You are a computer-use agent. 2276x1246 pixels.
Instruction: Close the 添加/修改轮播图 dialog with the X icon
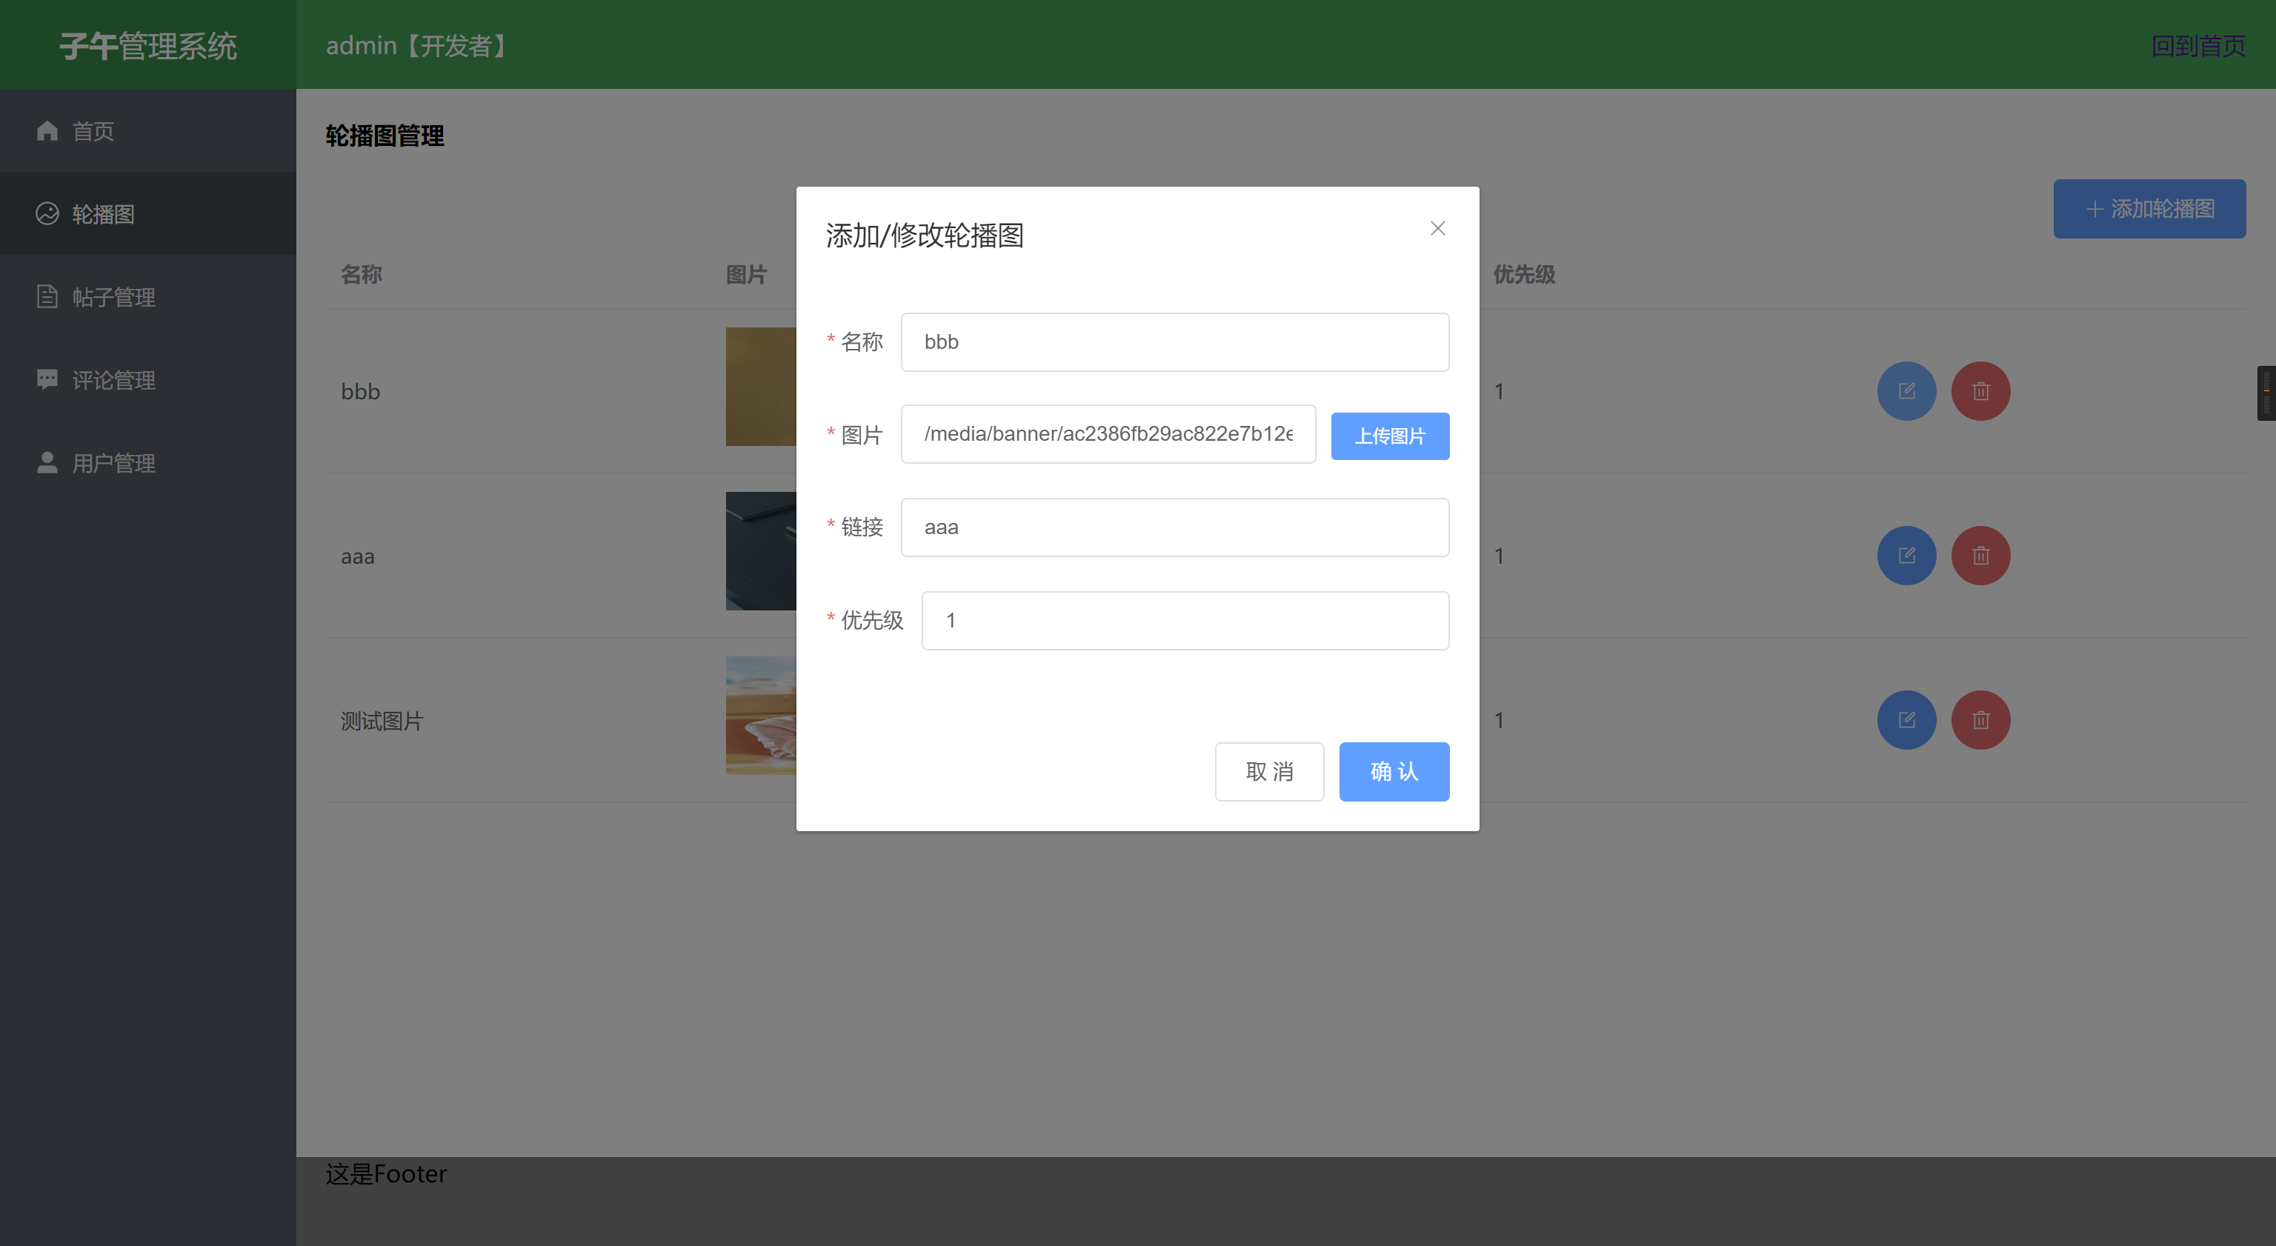(1437, 228)
